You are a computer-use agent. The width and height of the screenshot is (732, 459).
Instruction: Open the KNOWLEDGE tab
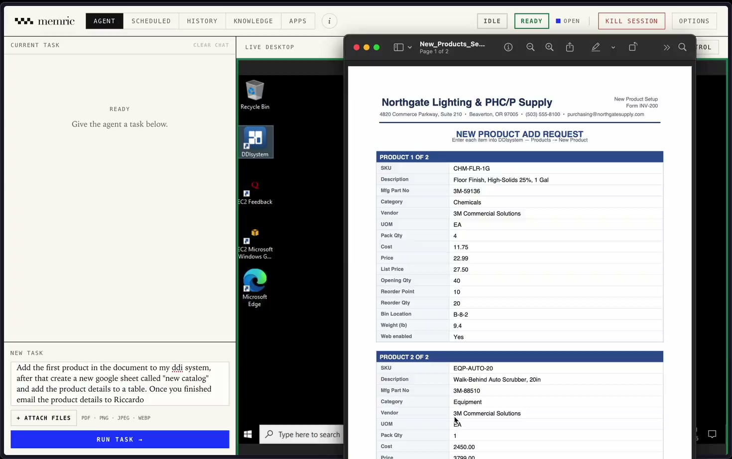(x=253, y=21)
